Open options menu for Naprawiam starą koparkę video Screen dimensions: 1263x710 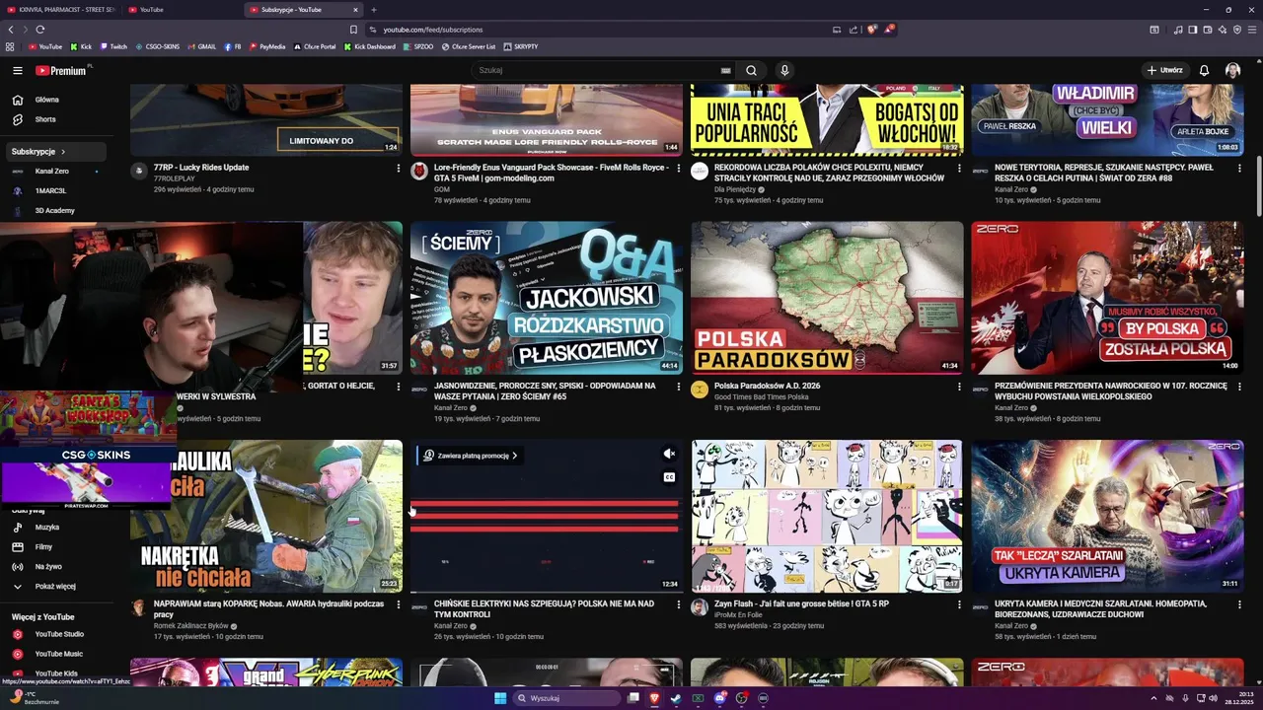pyautogui.click(x=399, y=604)
